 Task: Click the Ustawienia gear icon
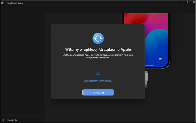[2, 120]
